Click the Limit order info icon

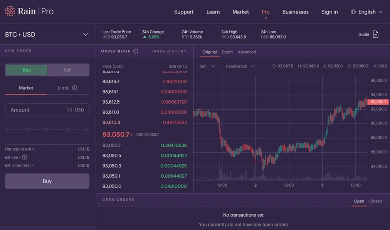point(75,88)
